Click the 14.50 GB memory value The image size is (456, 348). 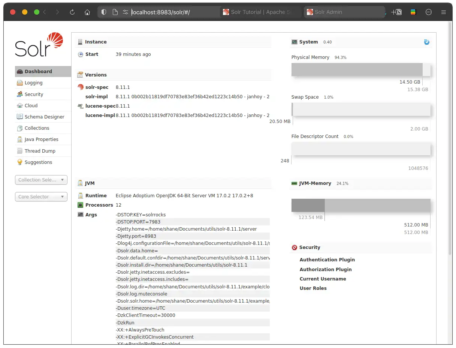click(x=410, y=82)
